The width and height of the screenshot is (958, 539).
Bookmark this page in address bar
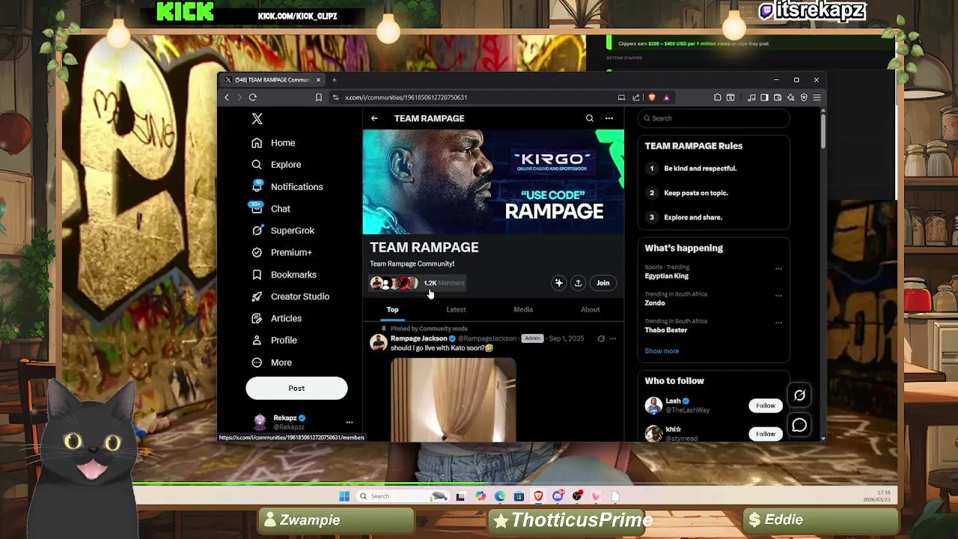point(319,97)
